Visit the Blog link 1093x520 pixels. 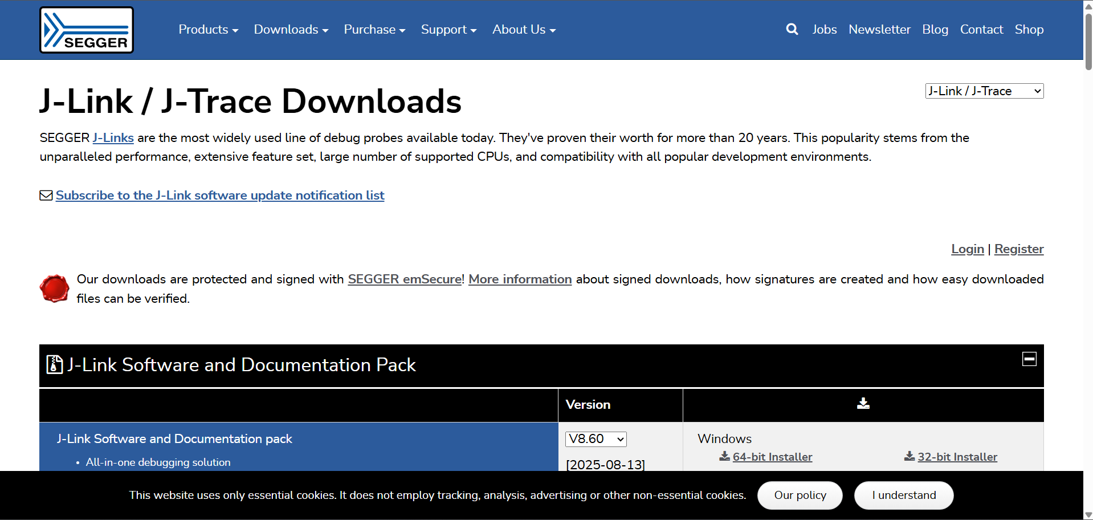click(935, 30)
